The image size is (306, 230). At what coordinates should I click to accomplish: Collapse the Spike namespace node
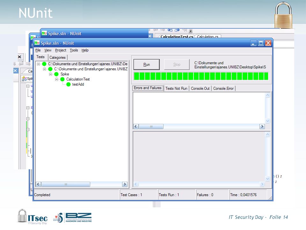(x=51, y=74)
